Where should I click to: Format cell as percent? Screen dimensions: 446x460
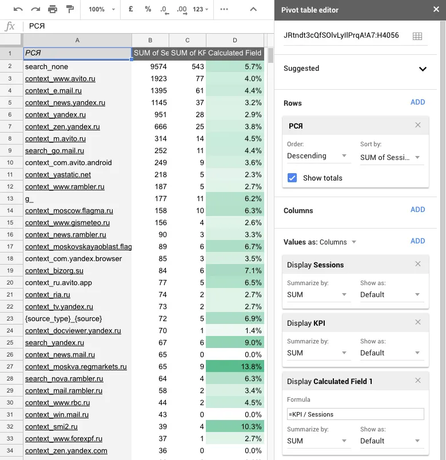click(148, 9)
